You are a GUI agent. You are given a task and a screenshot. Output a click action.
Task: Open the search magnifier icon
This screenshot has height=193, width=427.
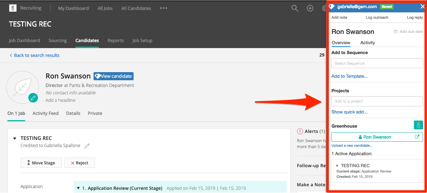pyautogui.click(x=295, y=8)
